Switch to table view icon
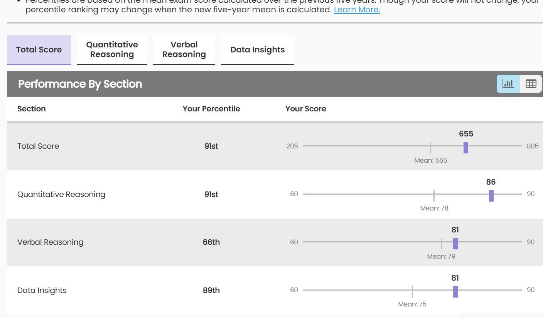 (531, 84)
